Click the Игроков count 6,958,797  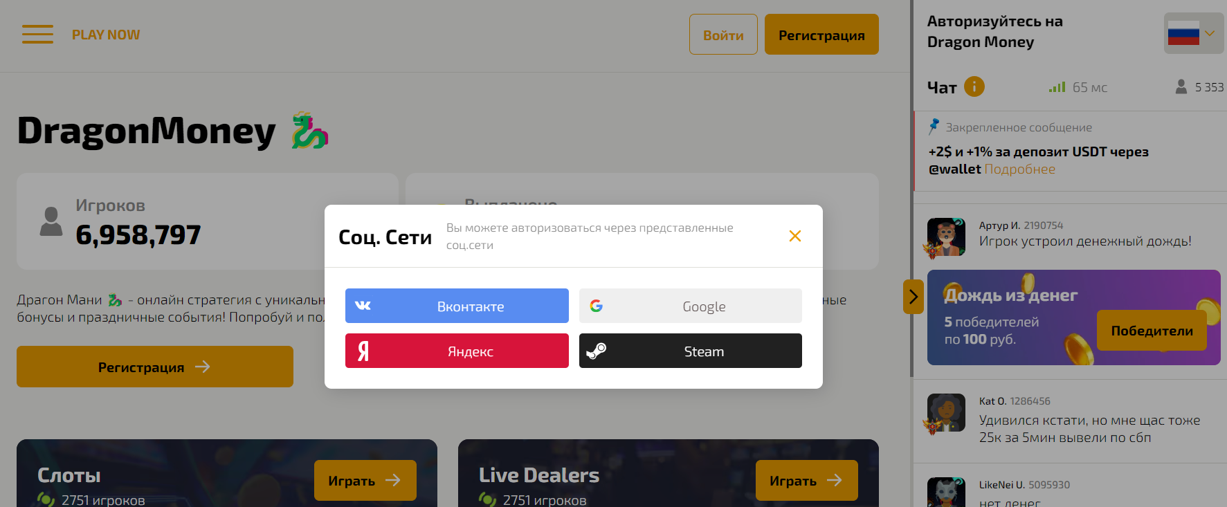click(x=138, y=235)
